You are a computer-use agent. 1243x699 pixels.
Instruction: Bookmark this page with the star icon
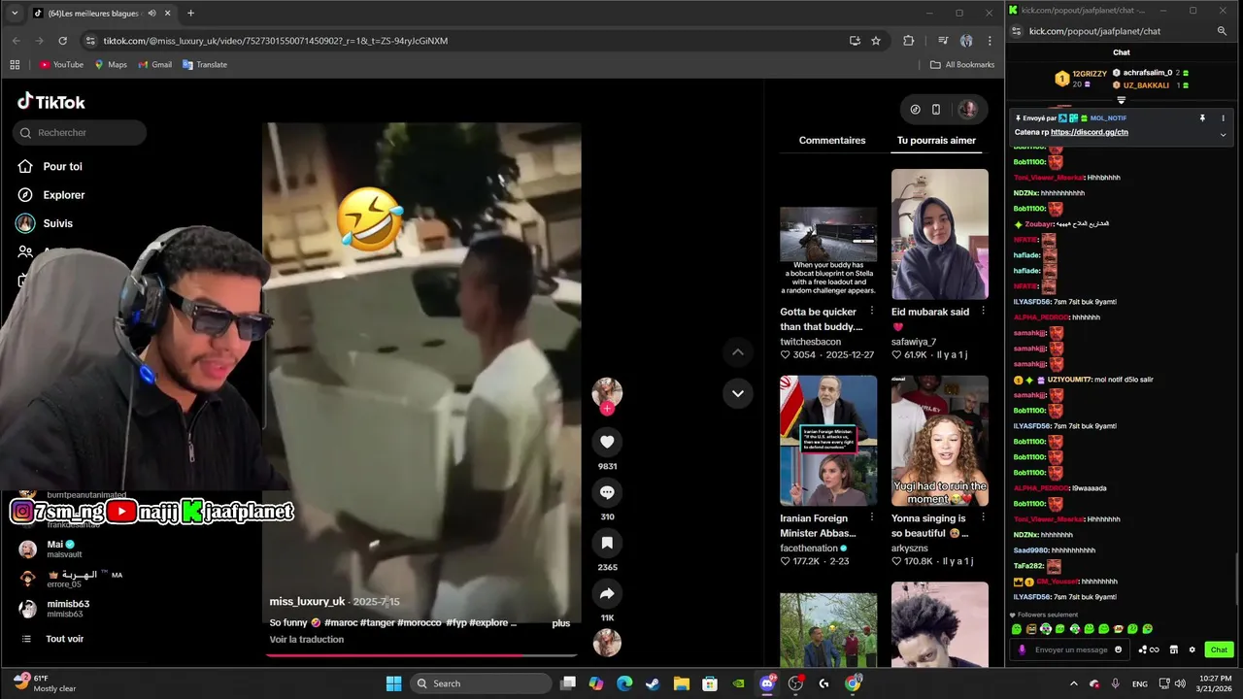click(x=876, y=41)
